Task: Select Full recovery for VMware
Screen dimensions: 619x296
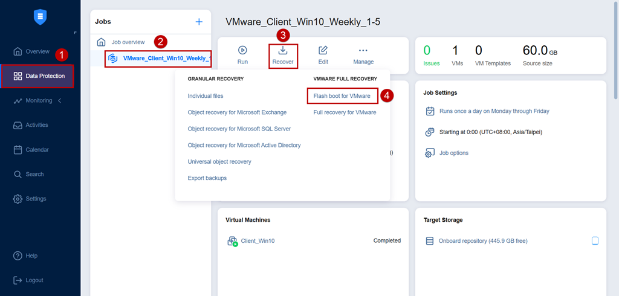Action: coord(345,112)
